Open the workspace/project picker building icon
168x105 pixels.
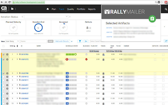coord(12,9)
